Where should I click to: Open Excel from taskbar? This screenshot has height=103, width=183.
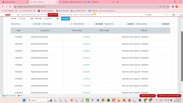pyautogui.click(x=108, y=100)
